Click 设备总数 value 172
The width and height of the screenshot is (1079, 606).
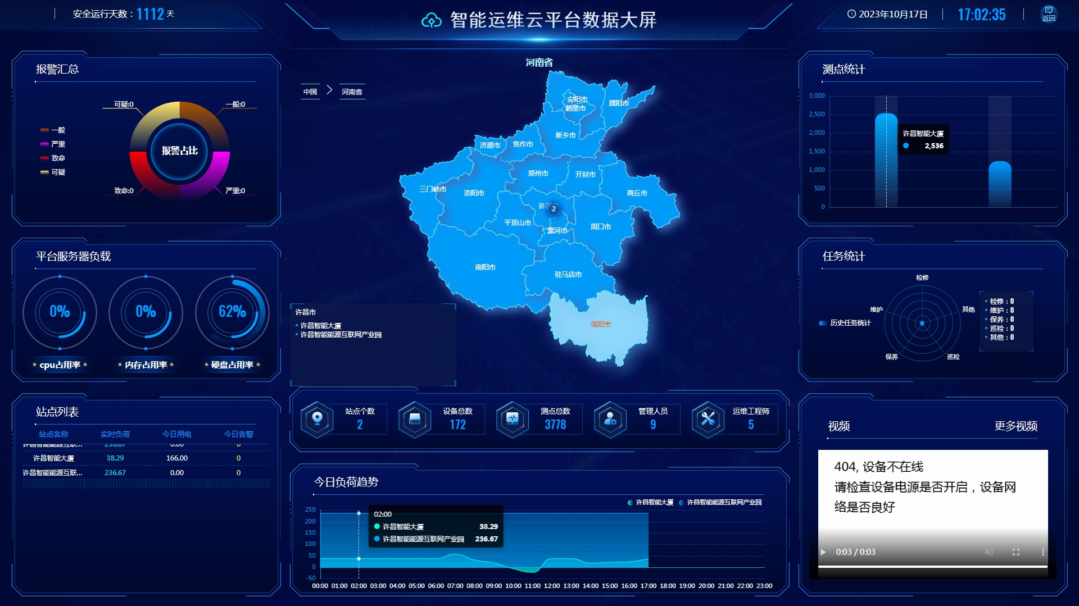457,425
